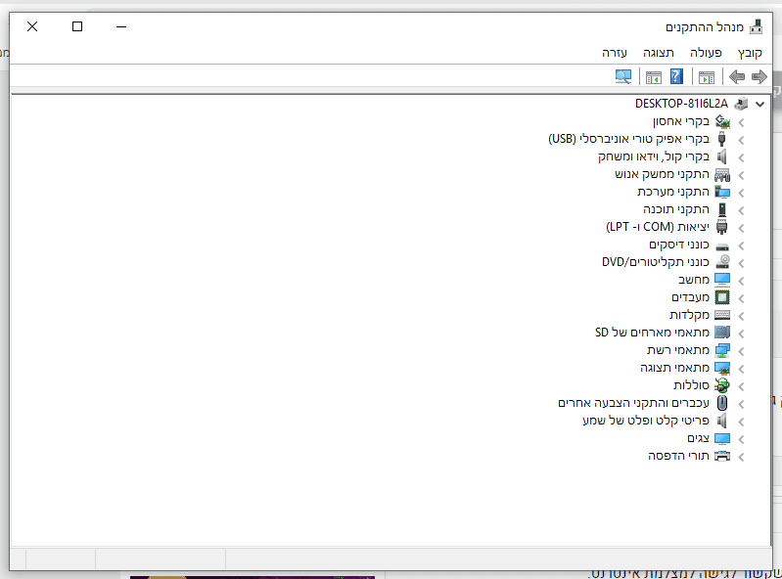The image size is (782, 579).
Task: Select the כונני תקליטורים/DVD label
Action: [656, 262]
